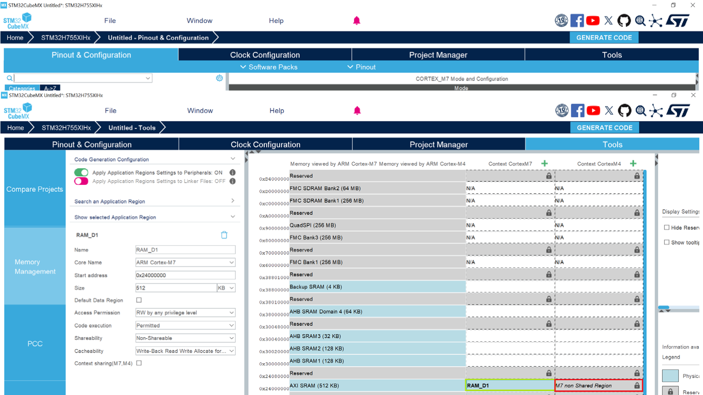Open YouTube icon in the back Pinout window
703x395 pixels.
(x=593, y=21)
